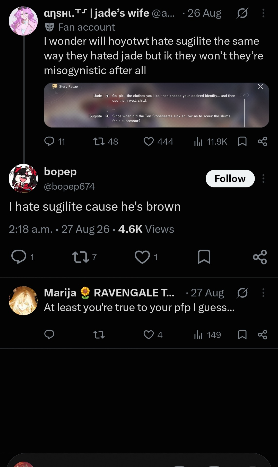The image size is (278, 467).
Task: Share the jade's wife tweet
Action: pyautogui.click(x=262, y=141)
